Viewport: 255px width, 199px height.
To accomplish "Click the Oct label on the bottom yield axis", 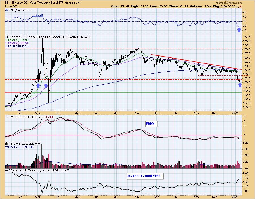I will [x=176, y=197].
